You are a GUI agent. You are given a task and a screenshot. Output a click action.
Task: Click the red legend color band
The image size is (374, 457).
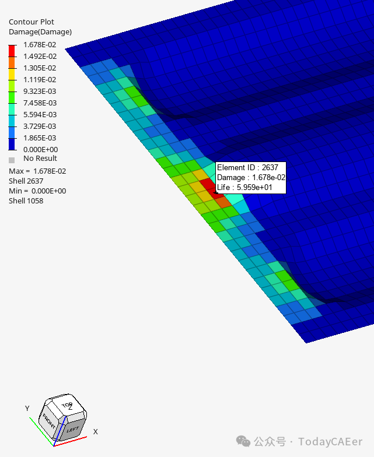tap(12, 50)
